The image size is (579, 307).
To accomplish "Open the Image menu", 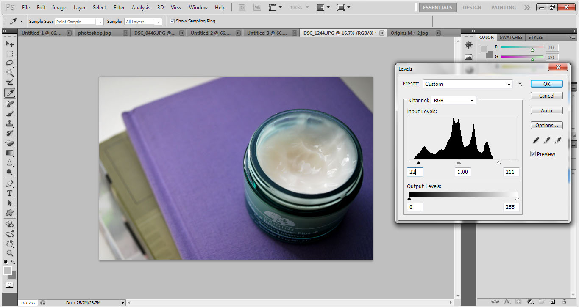I will [59, 8].
